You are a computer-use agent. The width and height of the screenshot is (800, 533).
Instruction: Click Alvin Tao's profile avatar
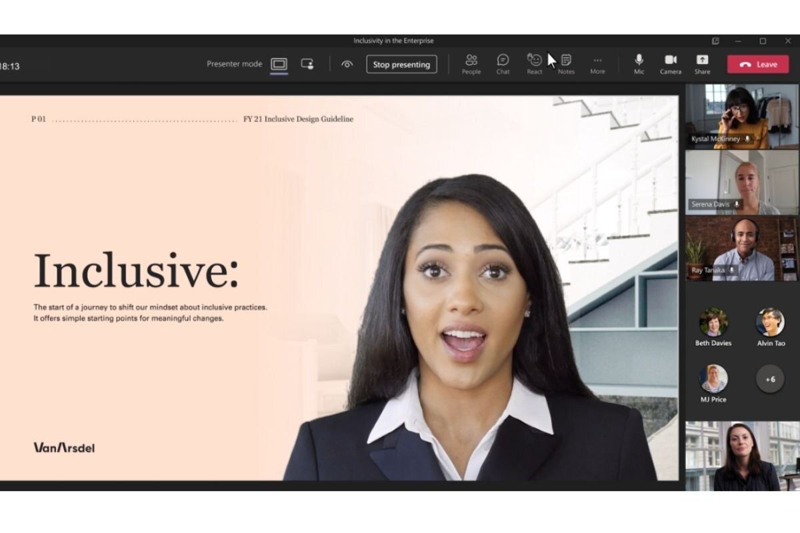tap(770, 322)
